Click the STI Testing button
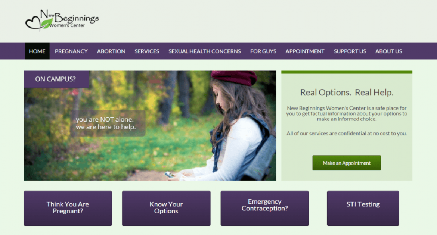 point(363,208)
